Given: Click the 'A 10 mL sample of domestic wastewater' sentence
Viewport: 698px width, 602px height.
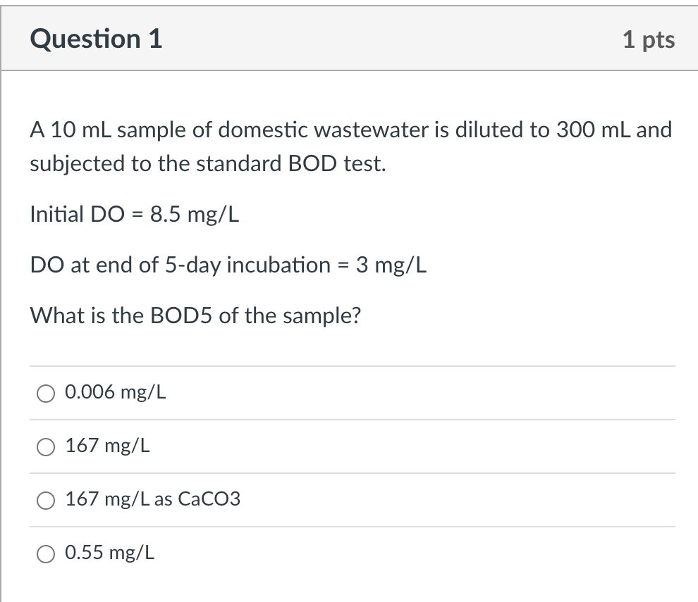Looking at the screenshot, I should pyautogui.click(x=351, y=130).
